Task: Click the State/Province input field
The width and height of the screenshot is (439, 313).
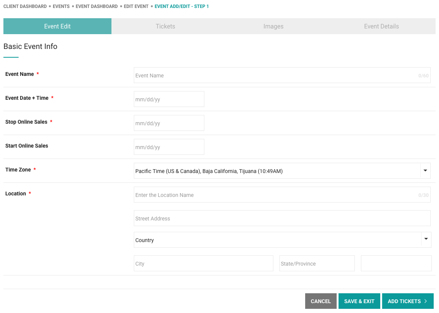Action: pyautogui.click(x=317, y=263)
